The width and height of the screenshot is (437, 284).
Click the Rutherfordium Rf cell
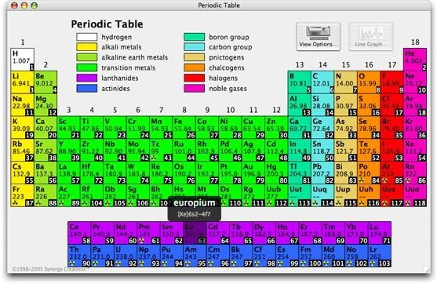(x=92, y=195)
